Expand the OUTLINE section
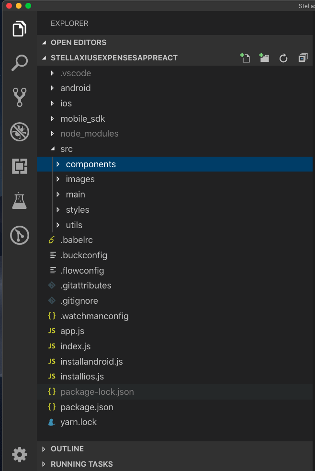The width and height of the screenshot is (315, 471). pyautogui.click(x=175, y=449)
